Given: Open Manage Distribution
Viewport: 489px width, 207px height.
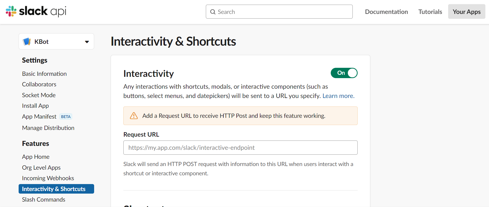Looking at the screenshot, I should pyautogui.click(x=48, y=128).
